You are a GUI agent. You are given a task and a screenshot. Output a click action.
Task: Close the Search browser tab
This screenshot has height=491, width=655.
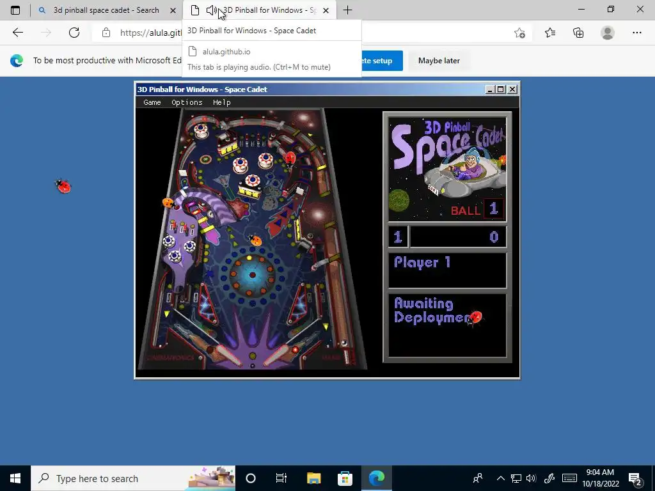click(x=173, y=10)
